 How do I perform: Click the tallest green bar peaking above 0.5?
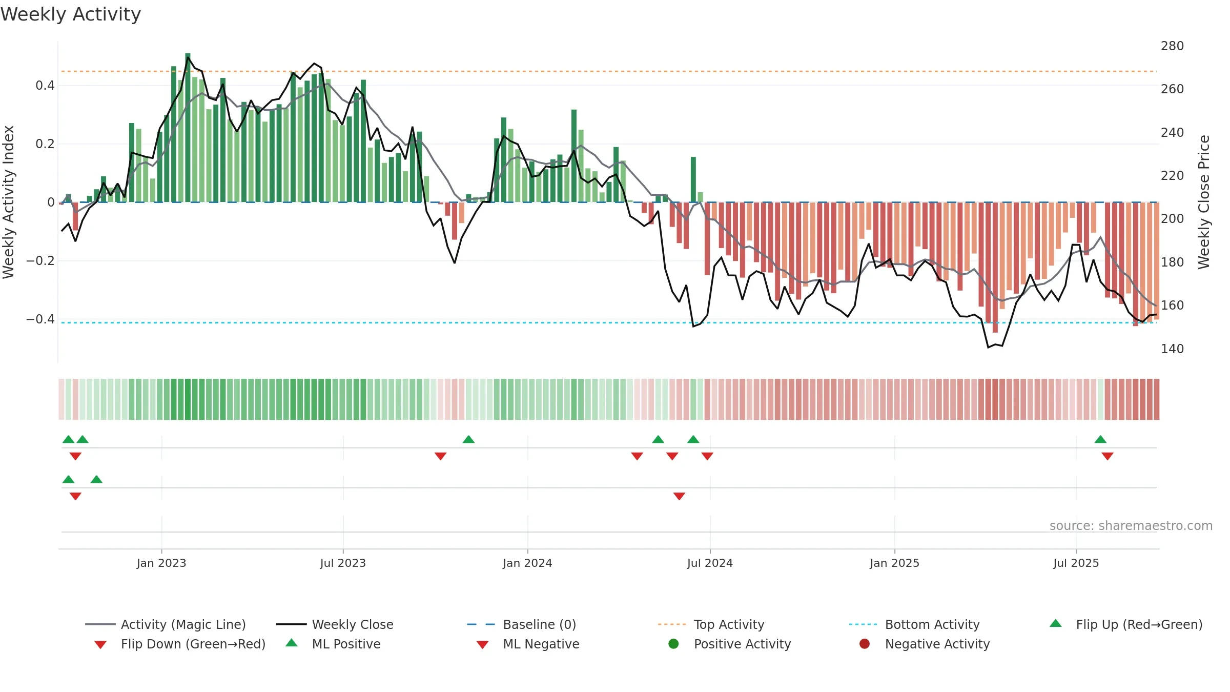point(188,128)
